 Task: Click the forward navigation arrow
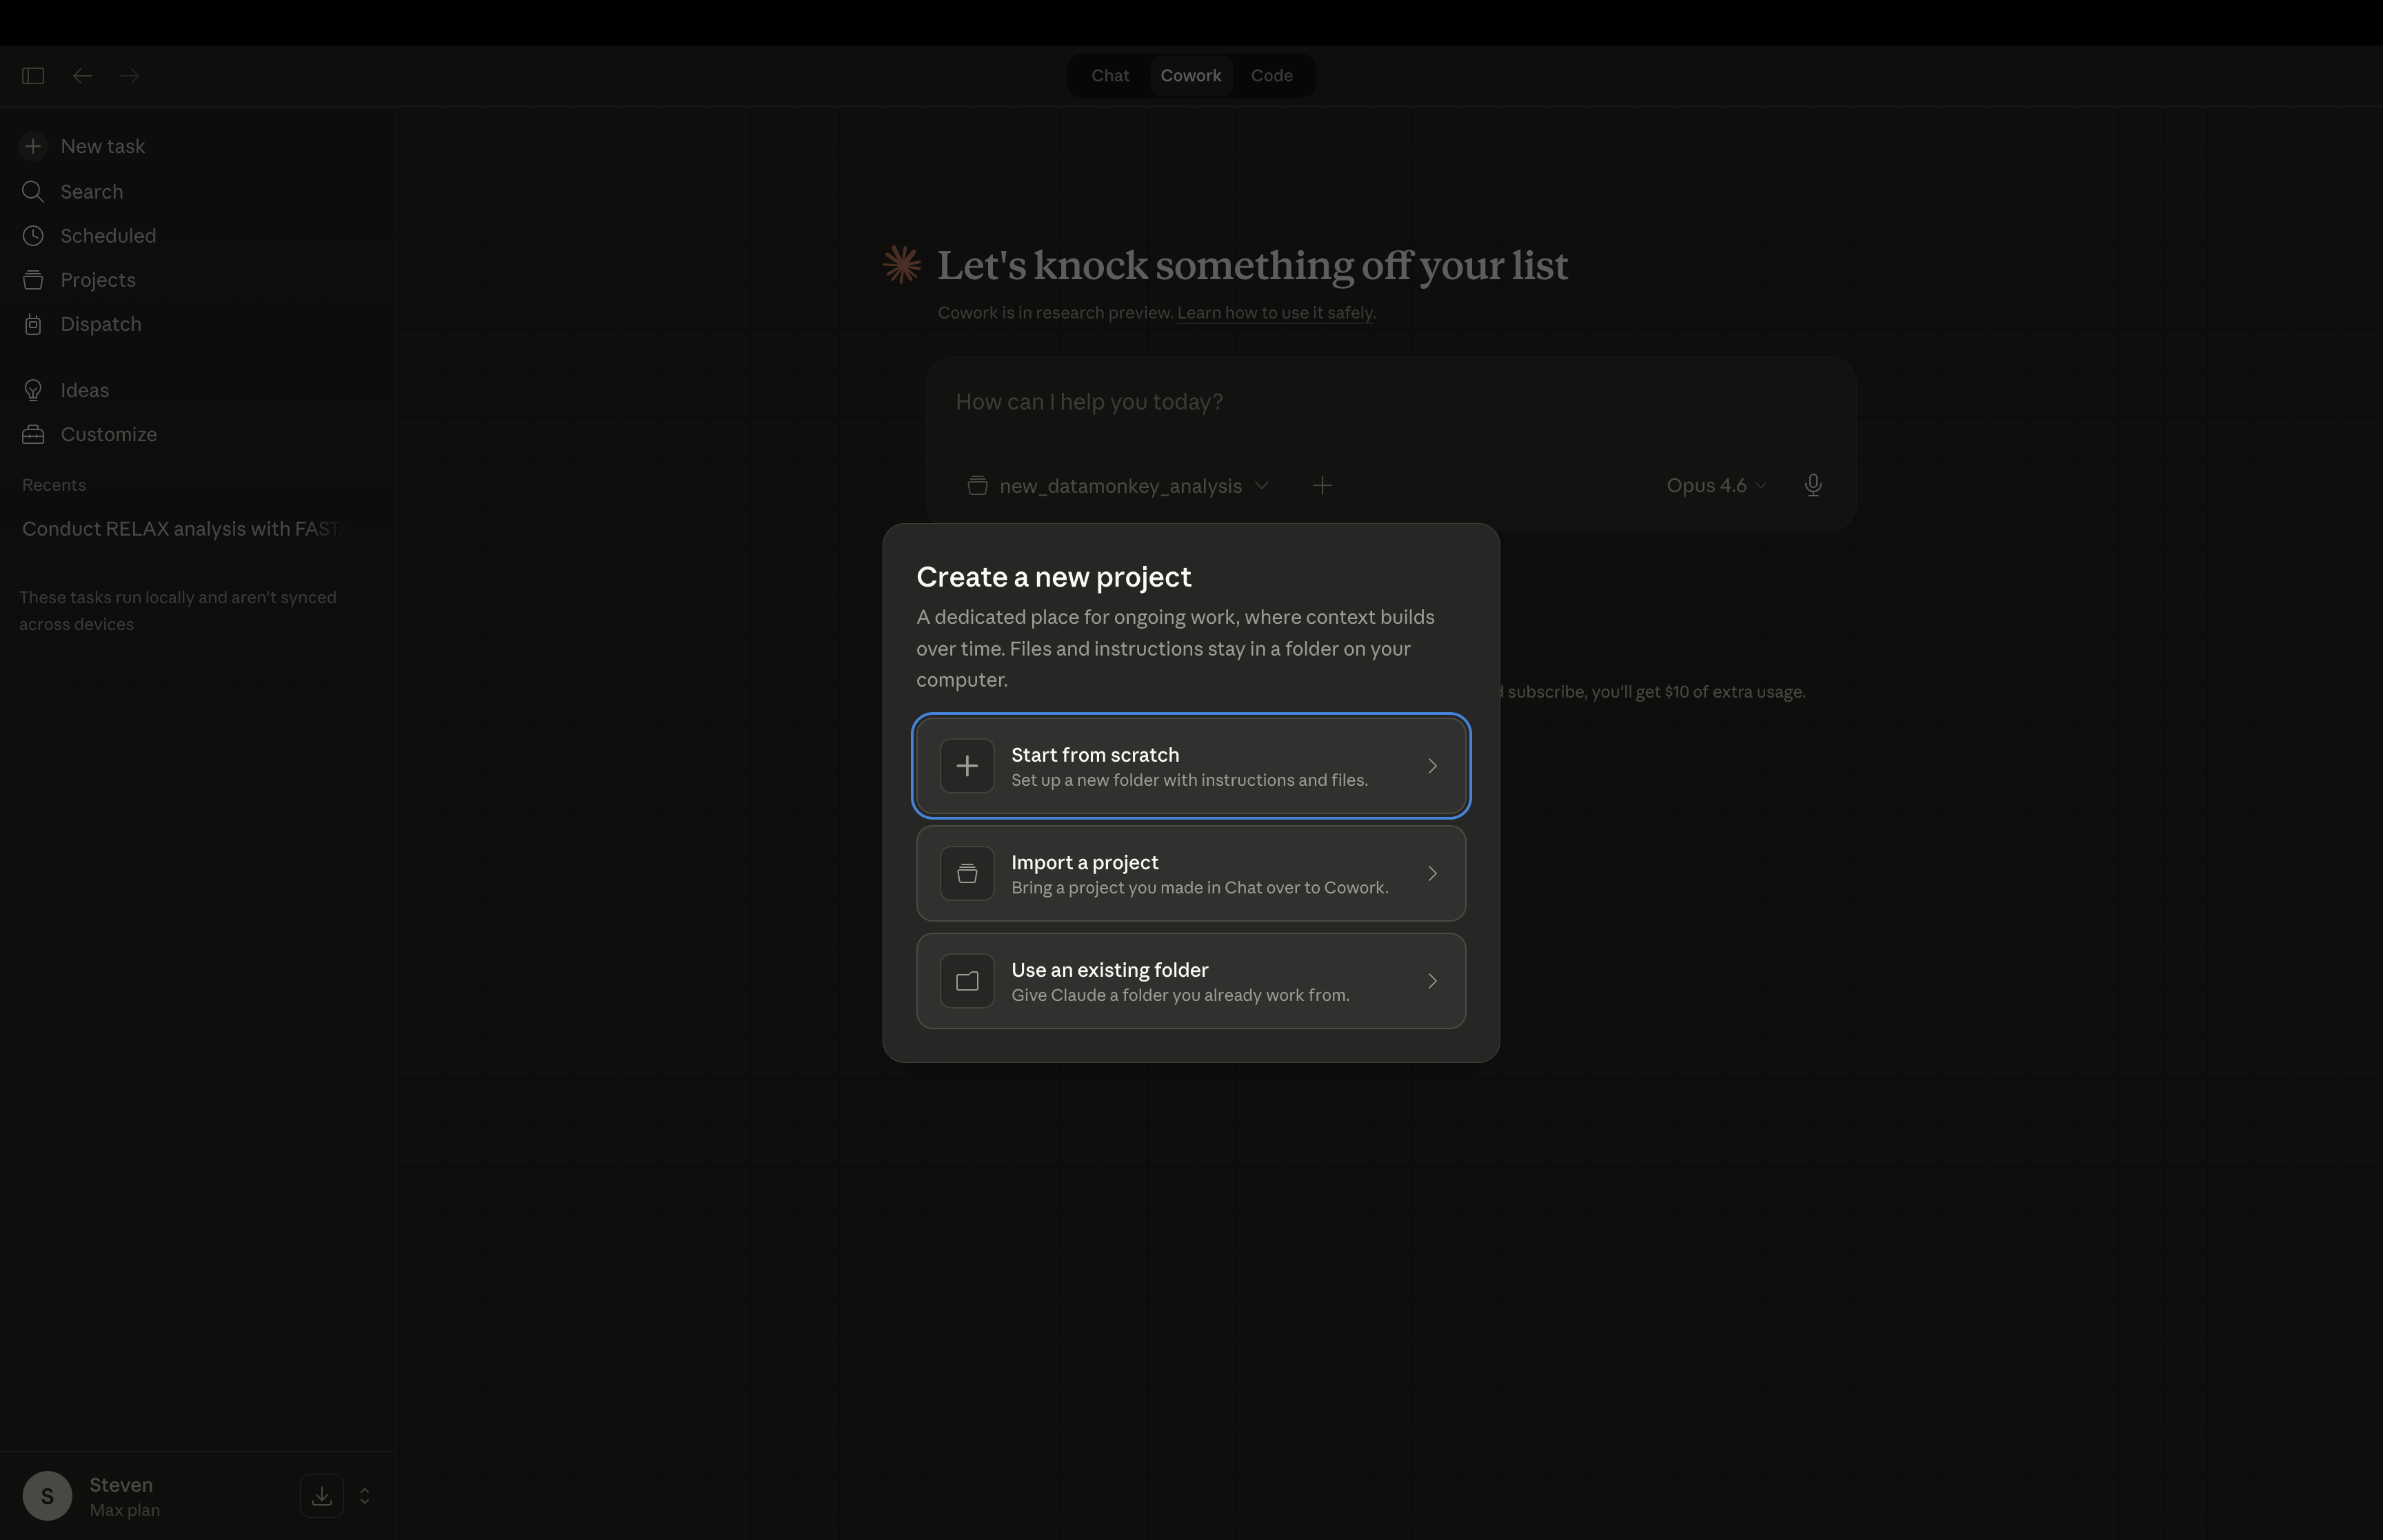pos(129,76)
